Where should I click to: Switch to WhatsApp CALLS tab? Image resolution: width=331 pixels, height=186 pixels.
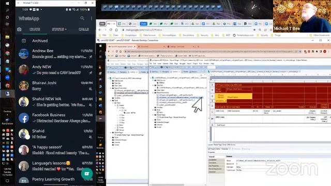tap(84, 29)
